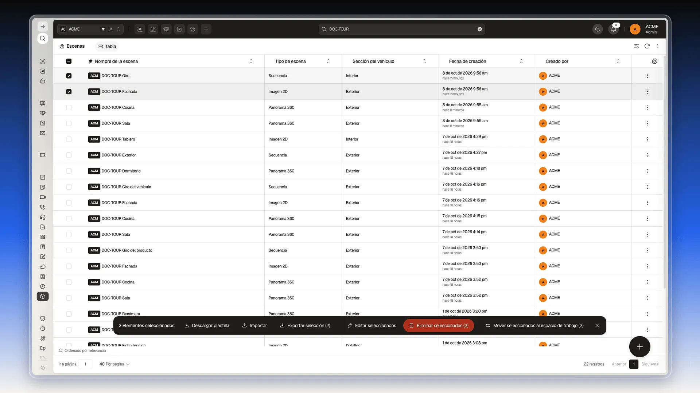The width and height of the screenshot is (700, 393).
Task: Open the phone calls icon in top toolbar
Action: click(193, 29)
